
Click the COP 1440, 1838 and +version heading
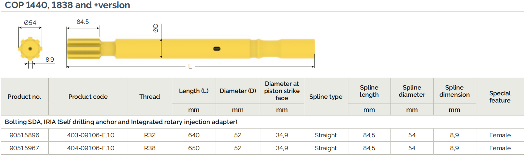point(67,5)
